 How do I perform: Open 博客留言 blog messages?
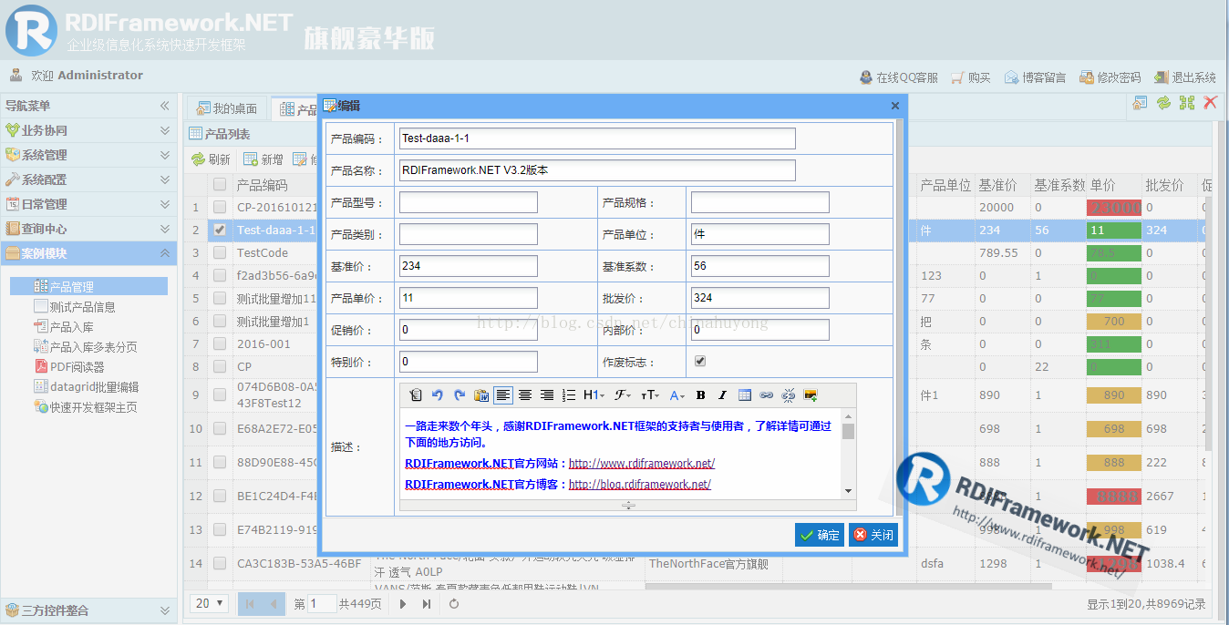(x=1035, y=77)
